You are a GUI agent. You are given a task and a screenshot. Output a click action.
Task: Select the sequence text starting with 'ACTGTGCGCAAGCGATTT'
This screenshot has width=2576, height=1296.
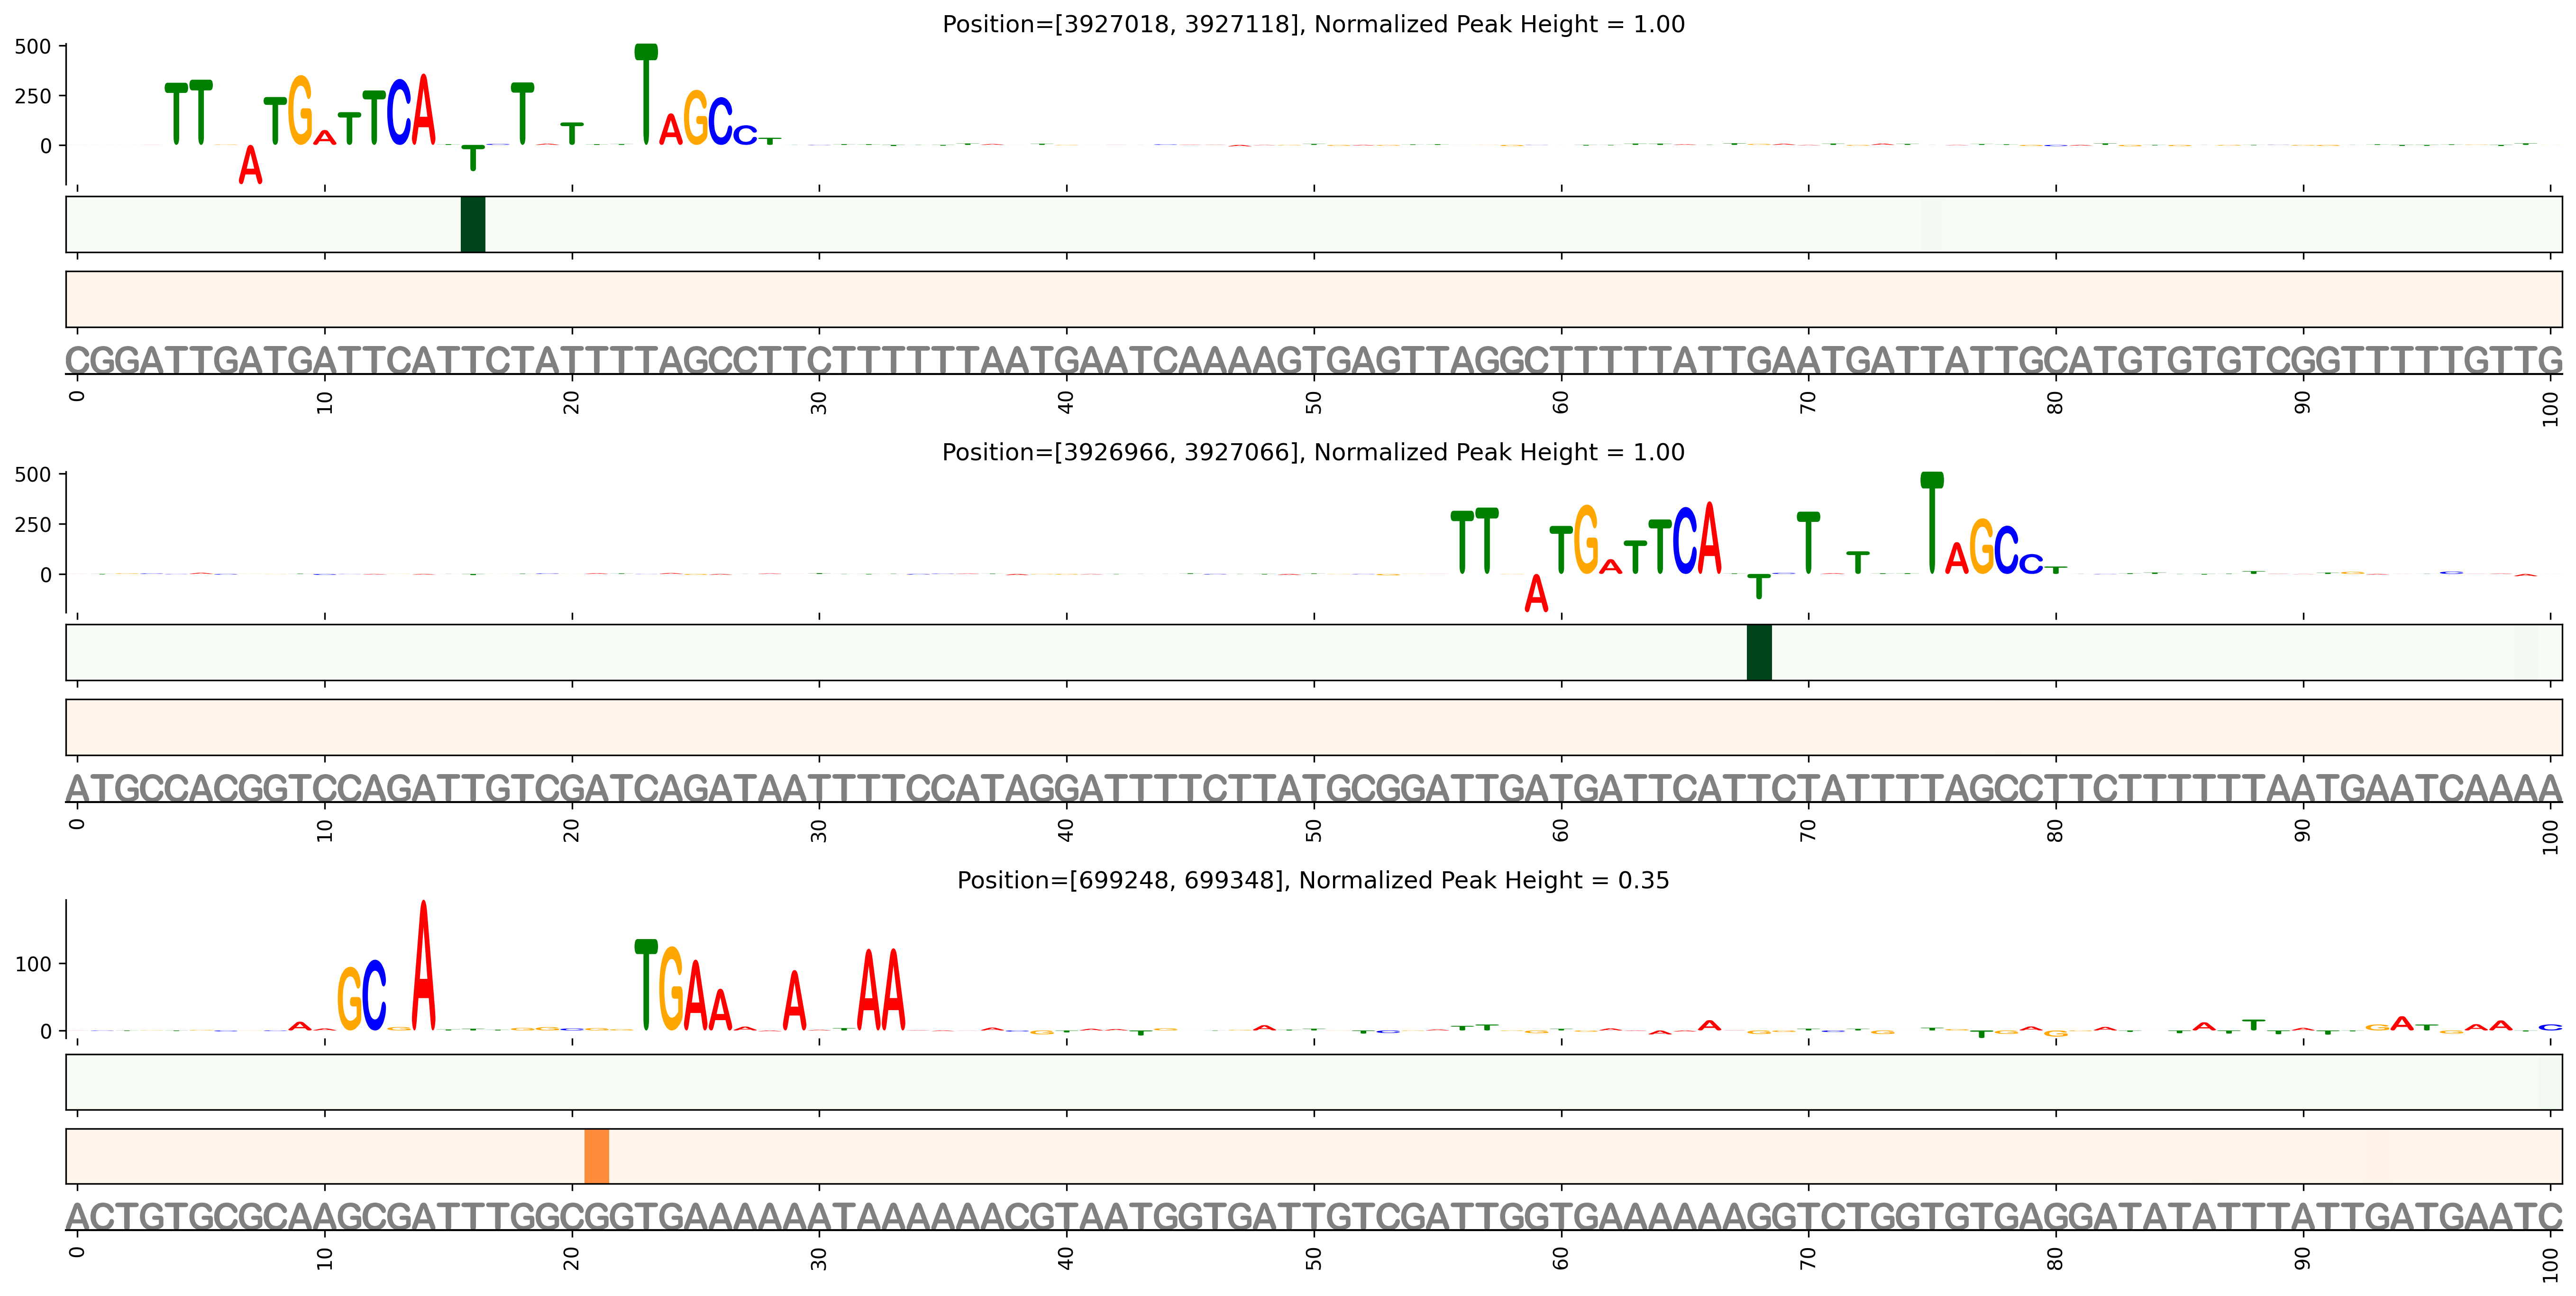(x=1314, y=1216)
